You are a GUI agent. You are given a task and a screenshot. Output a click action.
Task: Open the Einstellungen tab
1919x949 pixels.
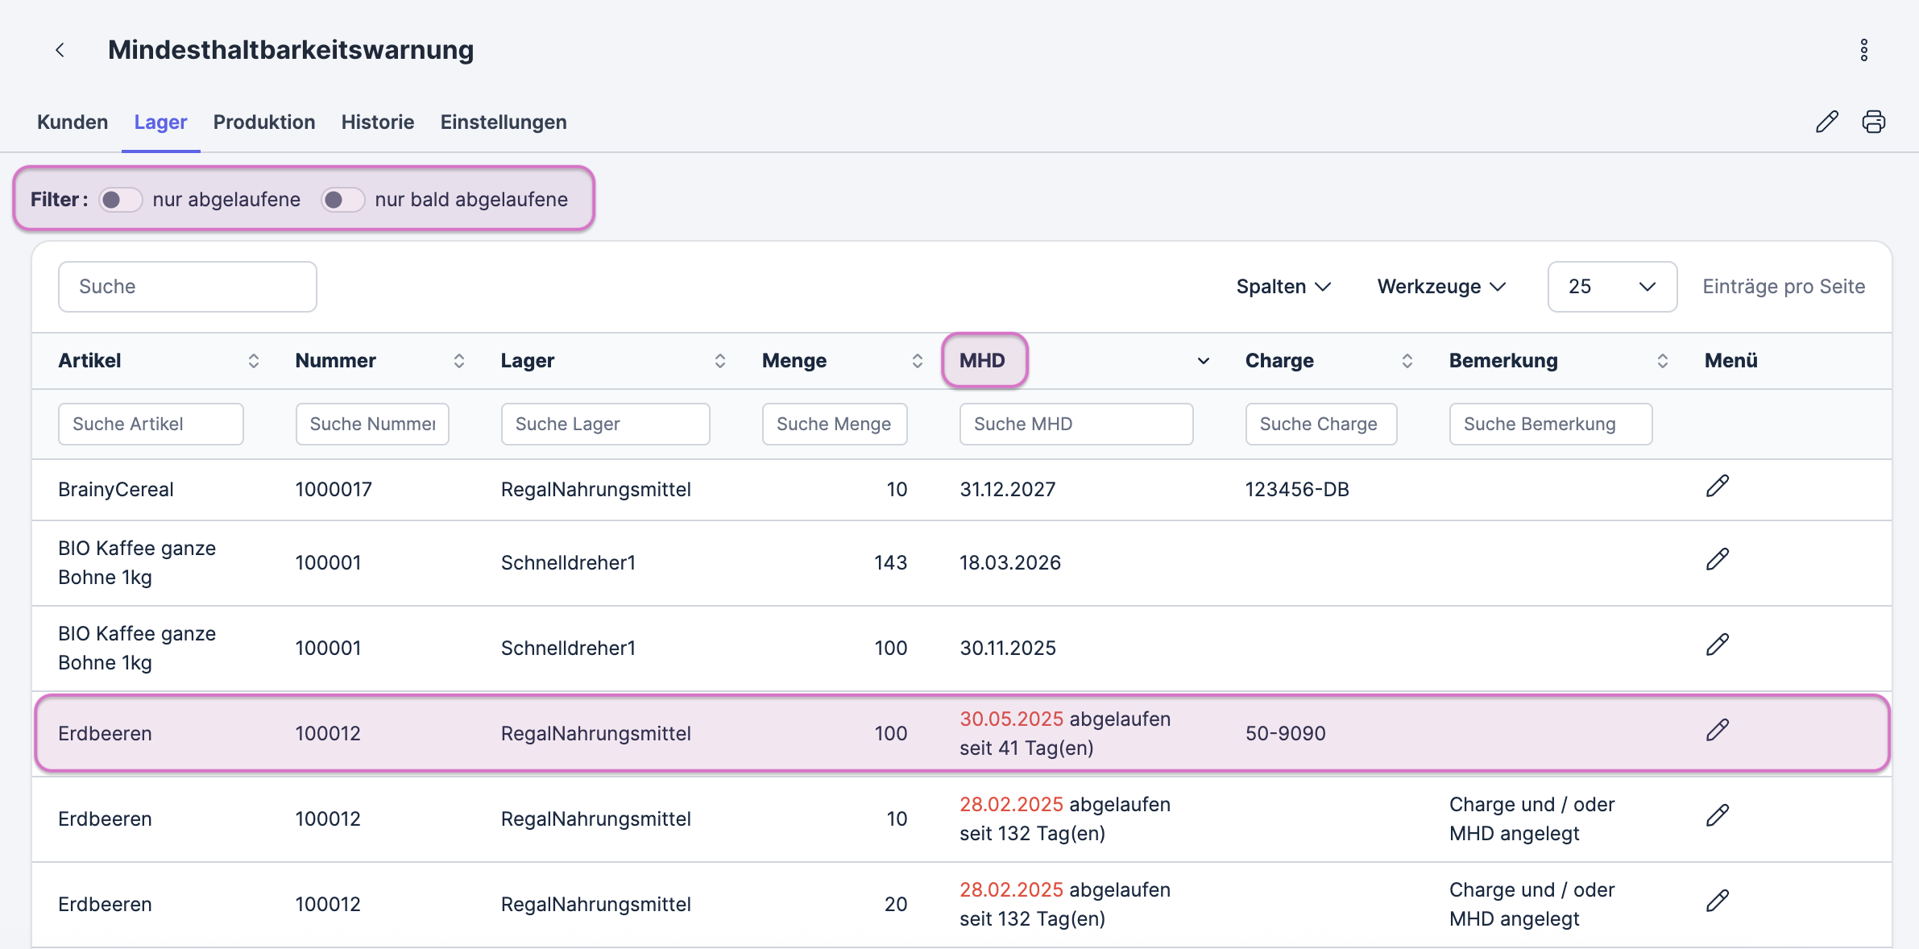click(504, 122)
